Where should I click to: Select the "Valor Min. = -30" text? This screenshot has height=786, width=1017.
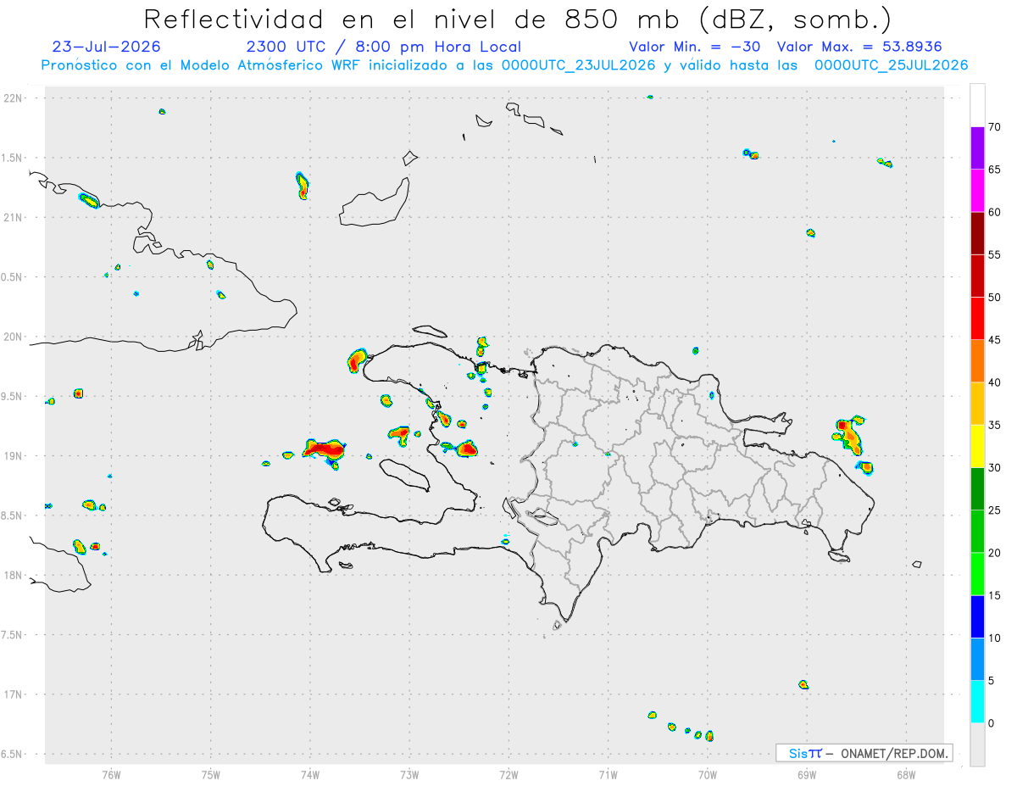[x=695, y=47]
